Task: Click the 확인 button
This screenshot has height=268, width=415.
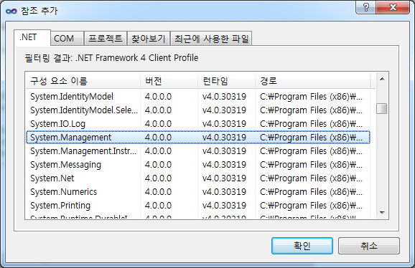Action: [302, 246]
